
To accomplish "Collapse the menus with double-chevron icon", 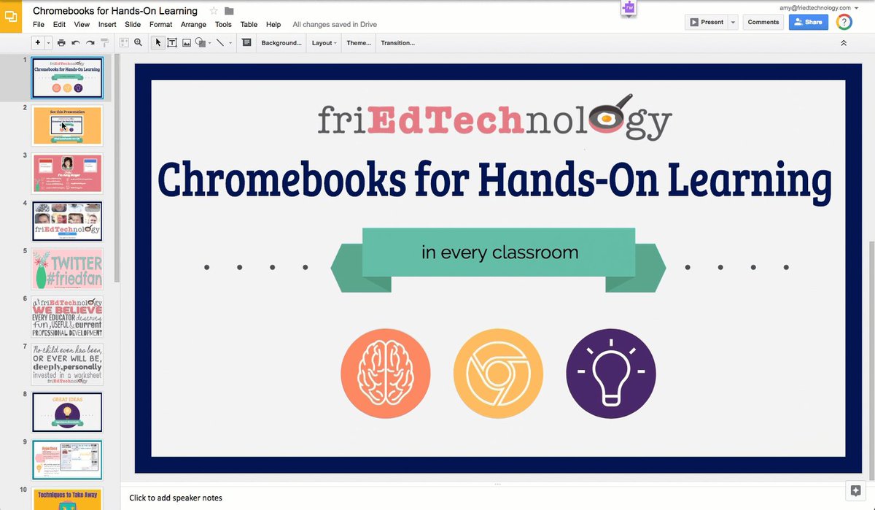I will click(x=844, y=43).
